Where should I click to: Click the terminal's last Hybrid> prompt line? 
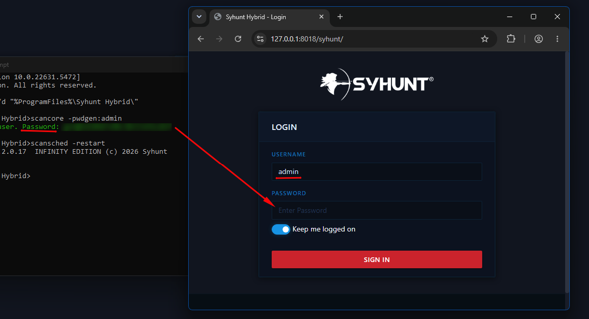(x=16, y=176)
